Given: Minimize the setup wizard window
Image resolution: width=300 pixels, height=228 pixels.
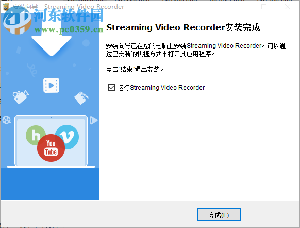Looking at the screenshot, I should [x=241, y=7].
